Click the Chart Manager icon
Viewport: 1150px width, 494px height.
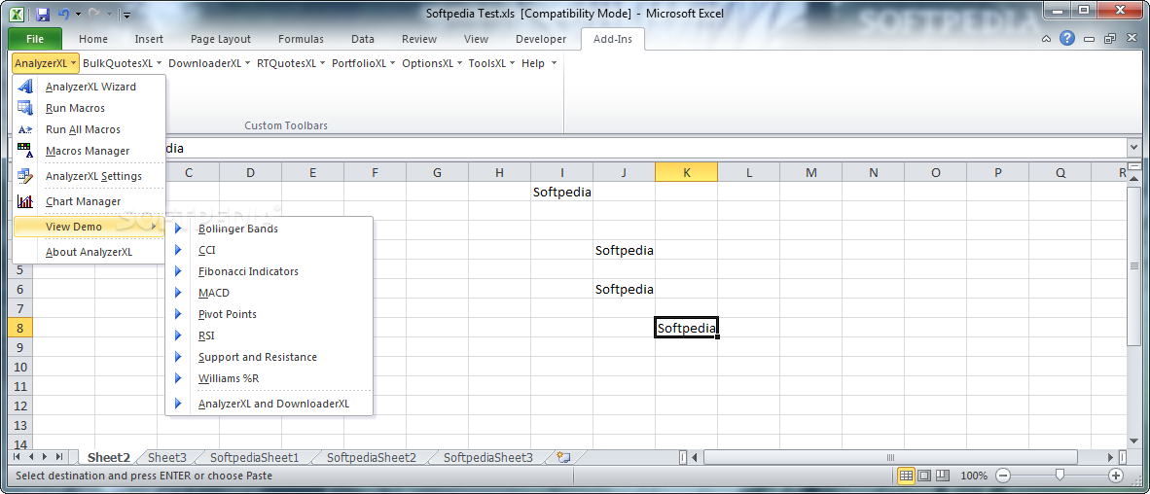25,201
